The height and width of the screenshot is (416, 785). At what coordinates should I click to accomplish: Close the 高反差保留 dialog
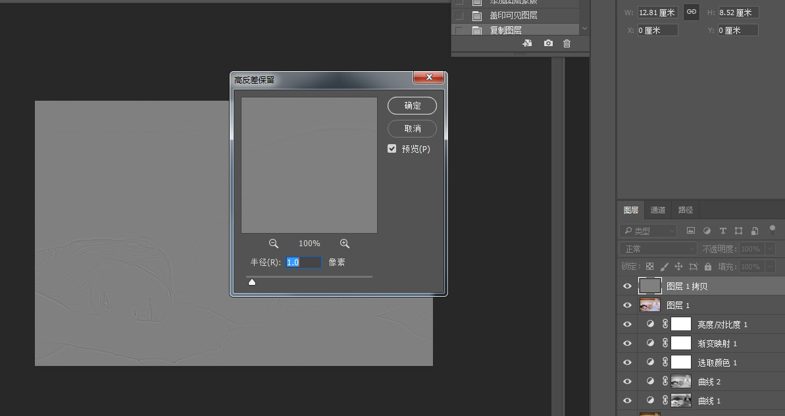pyautogui.click(x=428, y=77)
